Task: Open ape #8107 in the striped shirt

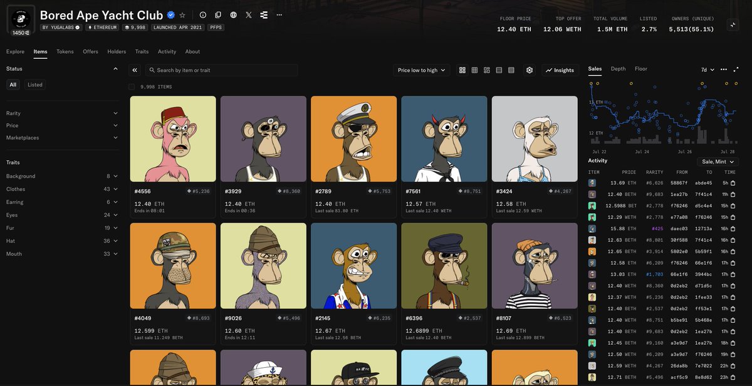Action: pyautogui.click(x=535, y=283)
